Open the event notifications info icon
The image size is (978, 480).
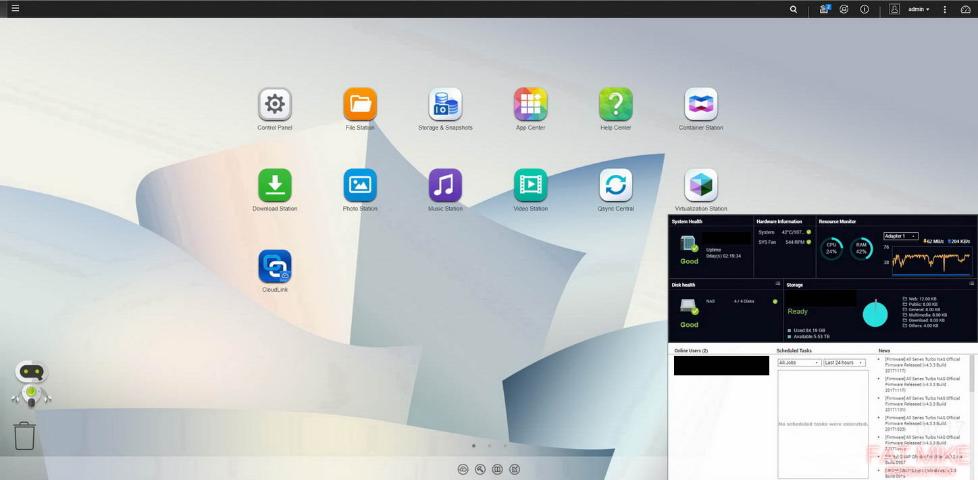pyautogui.click(x=864, y=9)
